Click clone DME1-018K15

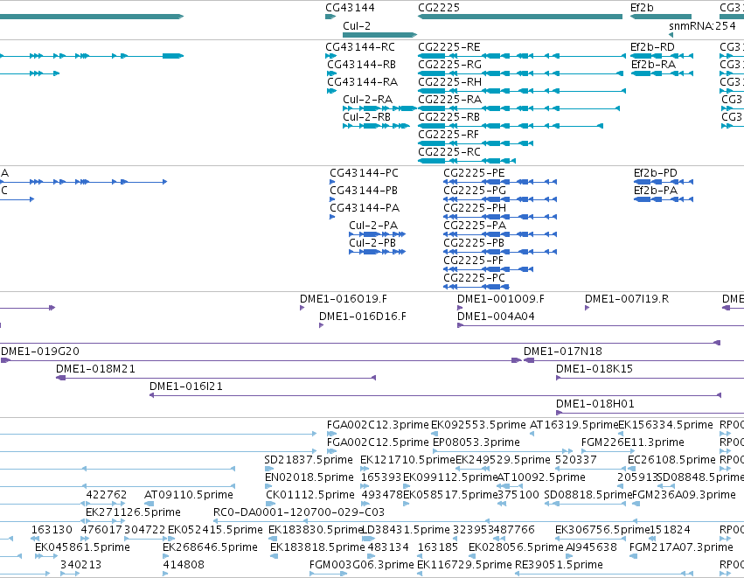click(x=594, y=370)
